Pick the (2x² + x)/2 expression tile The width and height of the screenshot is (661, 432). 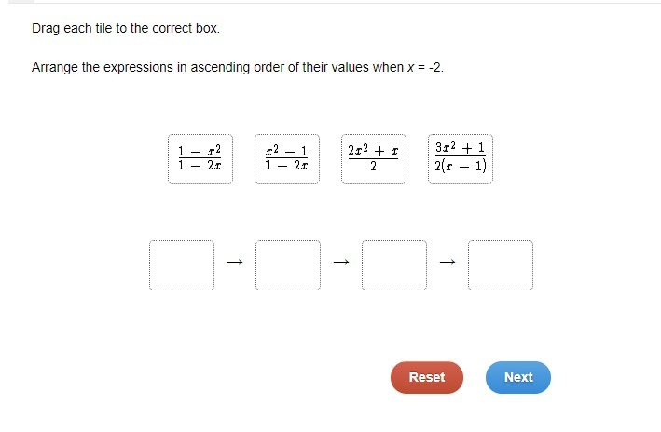tap(373, 159)
